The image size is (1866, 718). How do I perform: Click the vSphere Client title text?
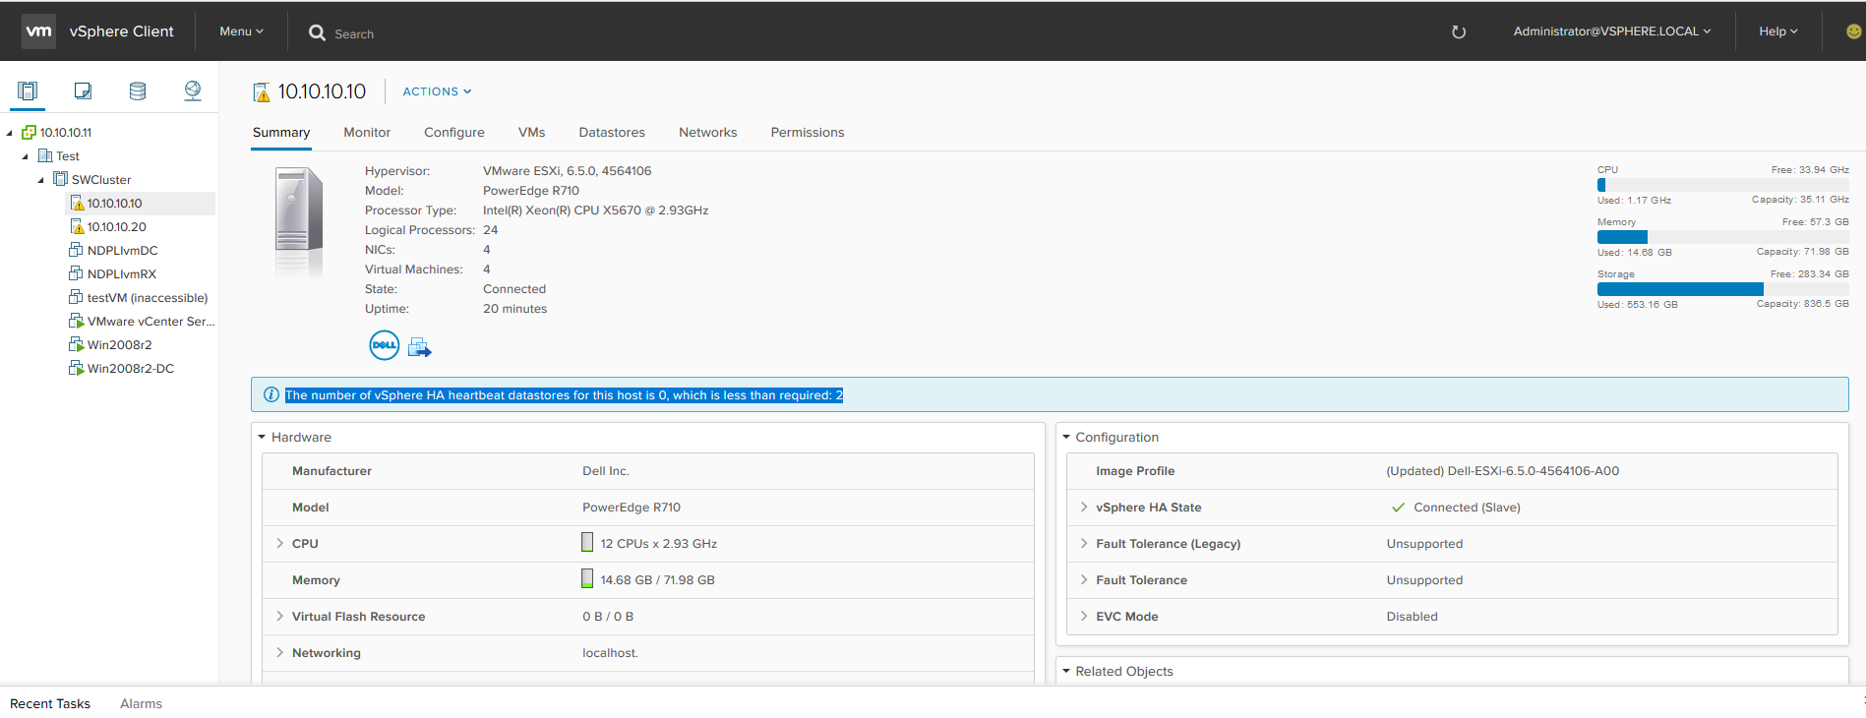pos(122,31)
